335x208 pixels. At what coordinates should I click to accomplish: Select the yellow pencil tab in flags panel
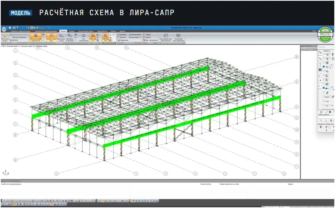320,75
